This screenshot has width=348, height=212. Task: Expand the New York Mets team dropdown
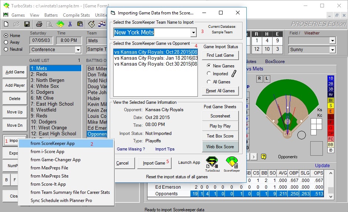tap(193, 33)
